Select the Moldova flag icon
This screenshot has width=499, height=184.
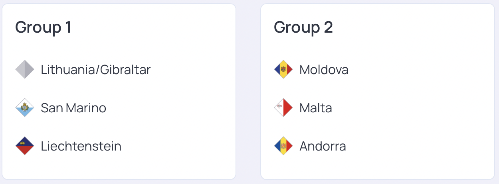tap(283, 70)
